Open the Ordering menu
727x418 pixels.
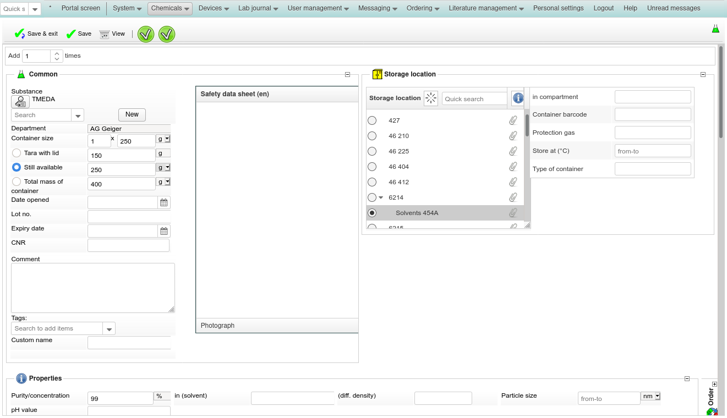point(423,8)
